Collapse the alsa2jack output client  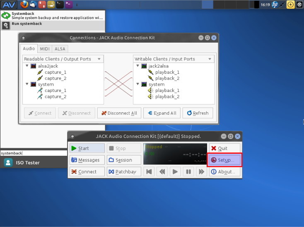tap(27, 66)
